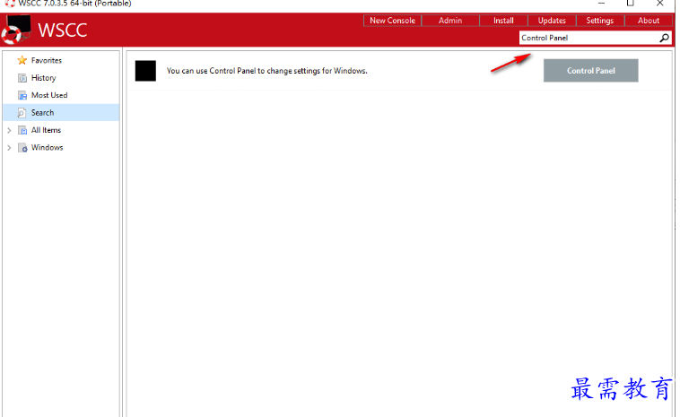Click the Favorites star icon
The image size is (680, 417).
click(x=22, y=60)
